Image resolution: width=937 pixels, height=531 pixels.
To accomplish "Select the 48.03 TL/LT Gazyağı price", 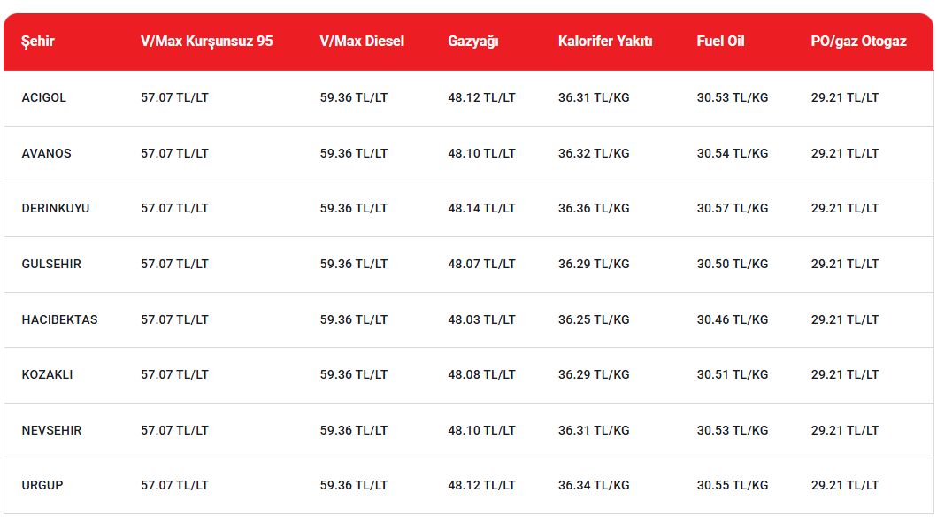I will pyautogui.click(x=481, y=319).
